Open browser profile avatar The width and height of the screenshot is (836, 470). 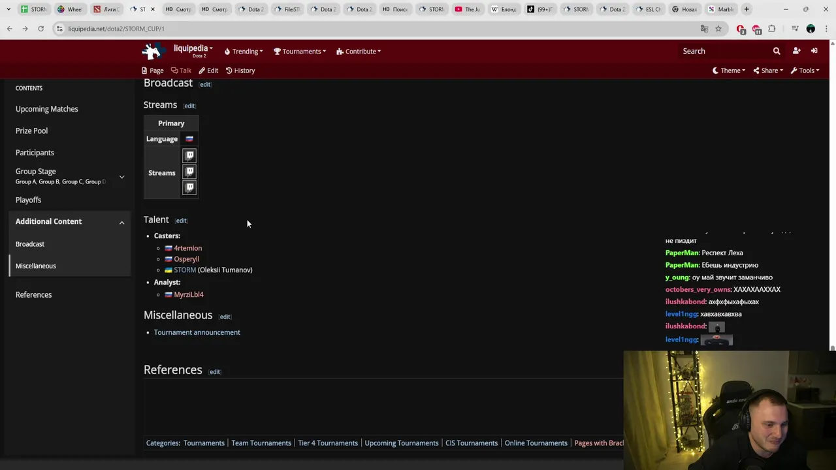811,29
